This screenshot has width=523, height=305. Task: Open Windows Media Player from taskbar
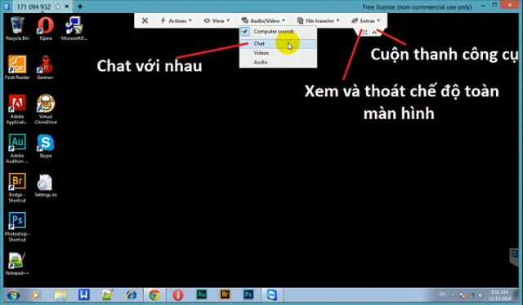(36, 295)
